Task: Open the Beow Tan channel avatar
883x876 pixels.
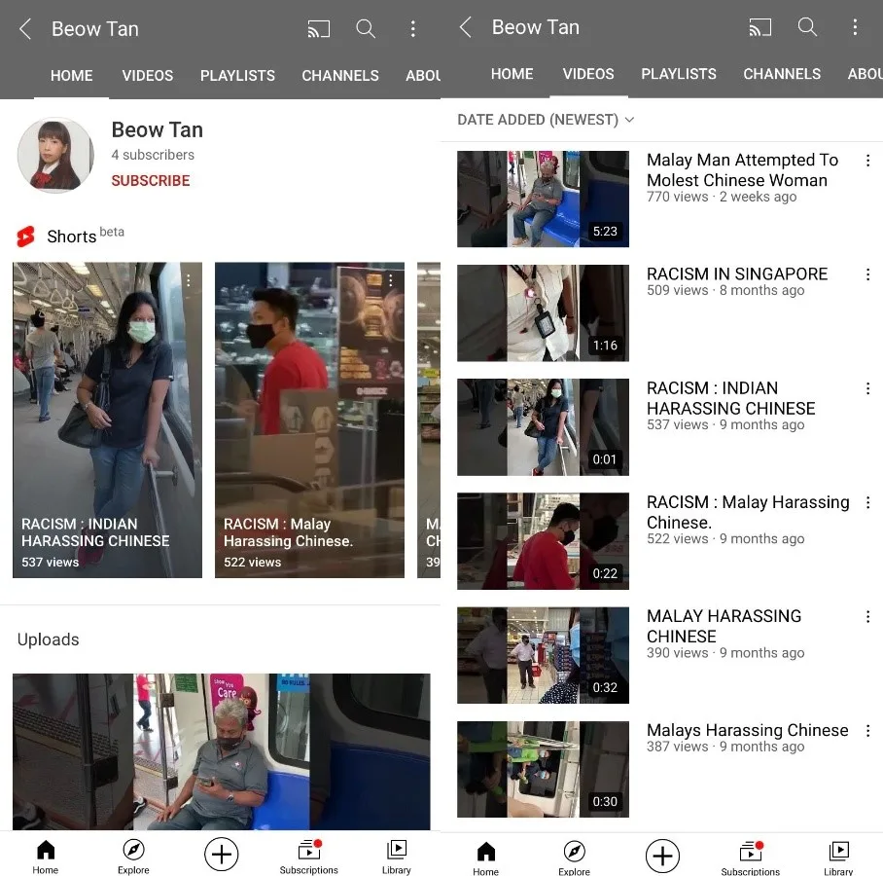Action: [x=55, y=156]
